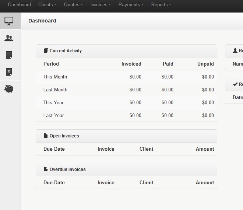Open the Payments menu in navbar
This screenshot has height=210, width=243.
[x=131, y=5]
